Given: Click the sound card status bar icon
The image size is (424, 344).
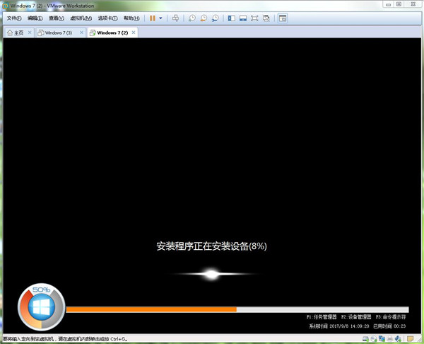Looking at the screenshot, I should (398, 339).
